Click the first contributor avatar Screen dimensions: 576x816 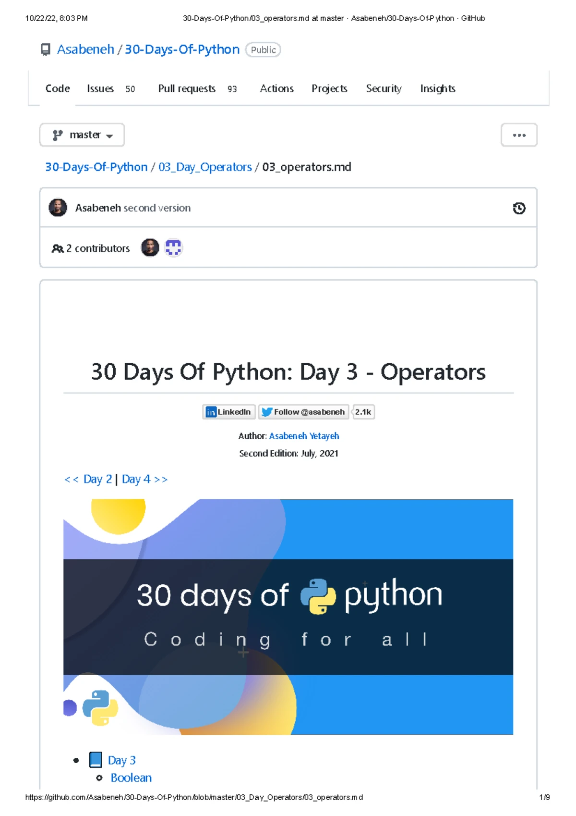click(150, 248)
